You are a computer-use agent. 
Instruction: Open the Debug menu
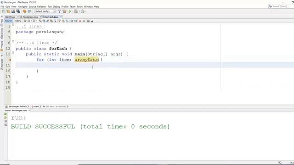[x=57, y=6]
